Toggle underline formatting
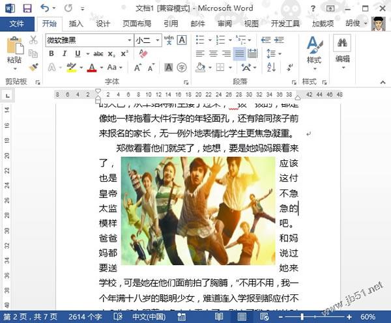391x323 pixels. tap(78, 53)
